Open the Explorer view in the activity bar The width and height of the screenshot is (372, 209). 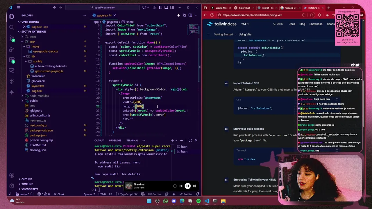coord(12,17)
